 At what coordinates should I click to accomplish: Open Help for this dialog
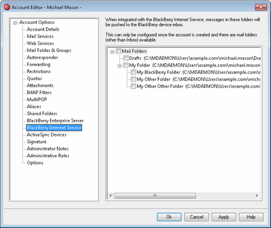pos(251,217)
